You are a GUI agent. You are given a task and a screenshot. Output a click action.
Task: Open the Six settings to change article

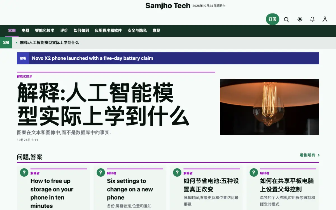point(130,189)
